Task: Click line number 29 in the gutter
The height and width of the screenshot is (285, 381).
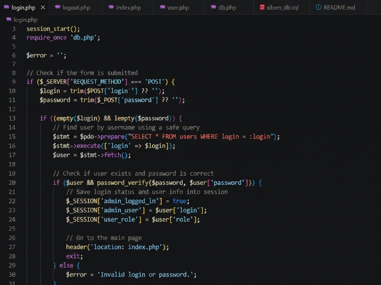Action: pyautogui.click(x=12, y=265)
